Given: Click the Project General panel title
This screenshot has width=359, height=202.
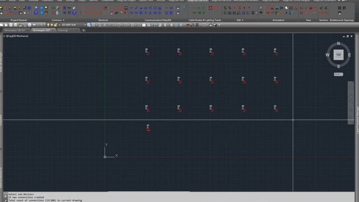Looking at the screenshot, I should (x=19, y=20).
